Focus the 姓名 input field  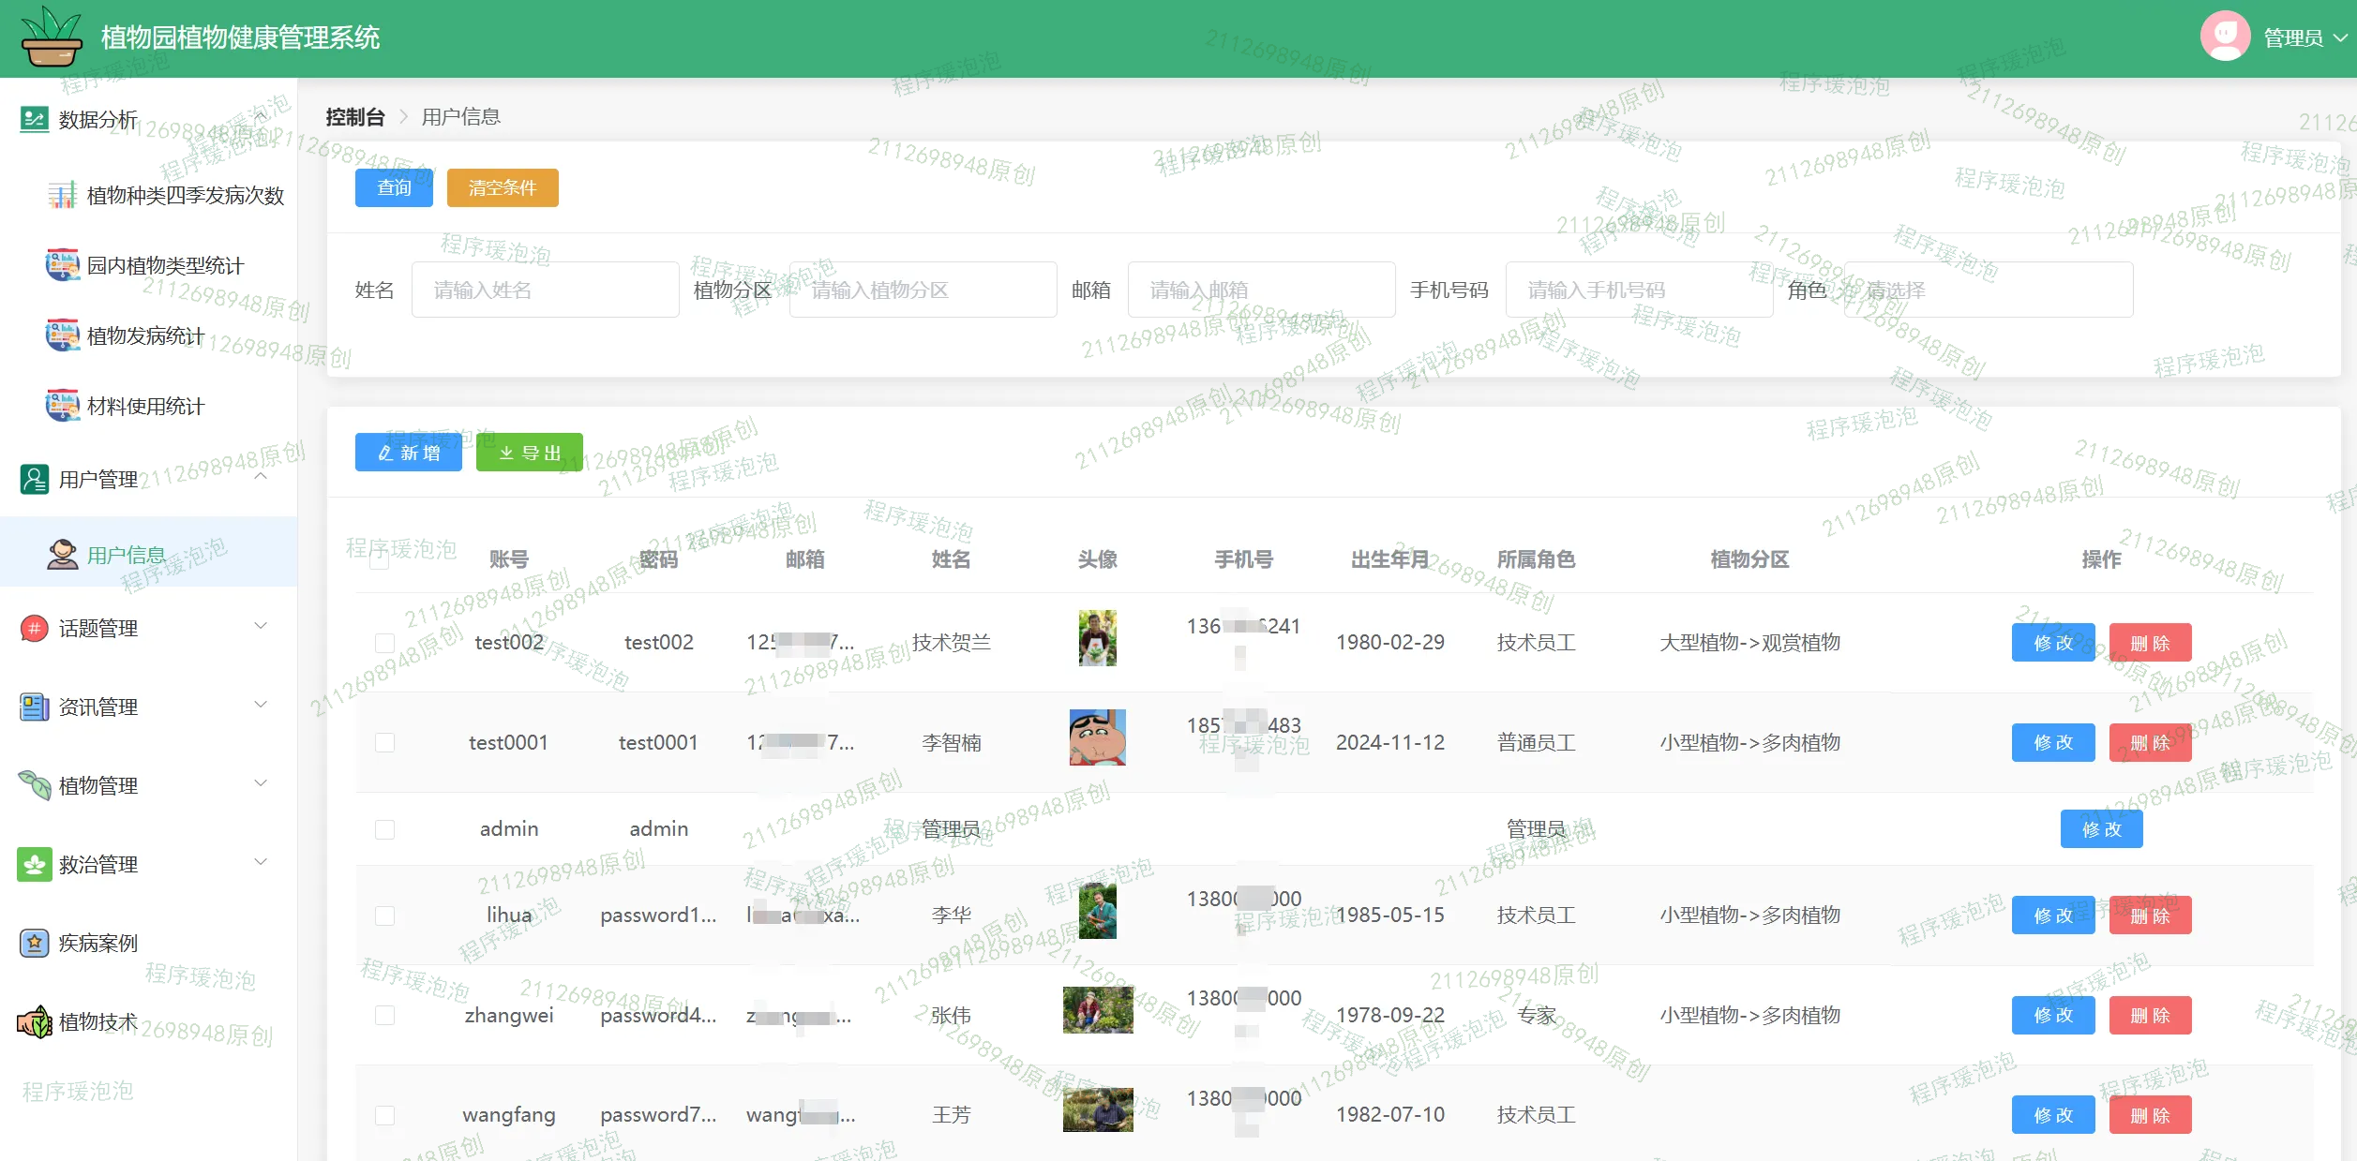coord(545,290)
